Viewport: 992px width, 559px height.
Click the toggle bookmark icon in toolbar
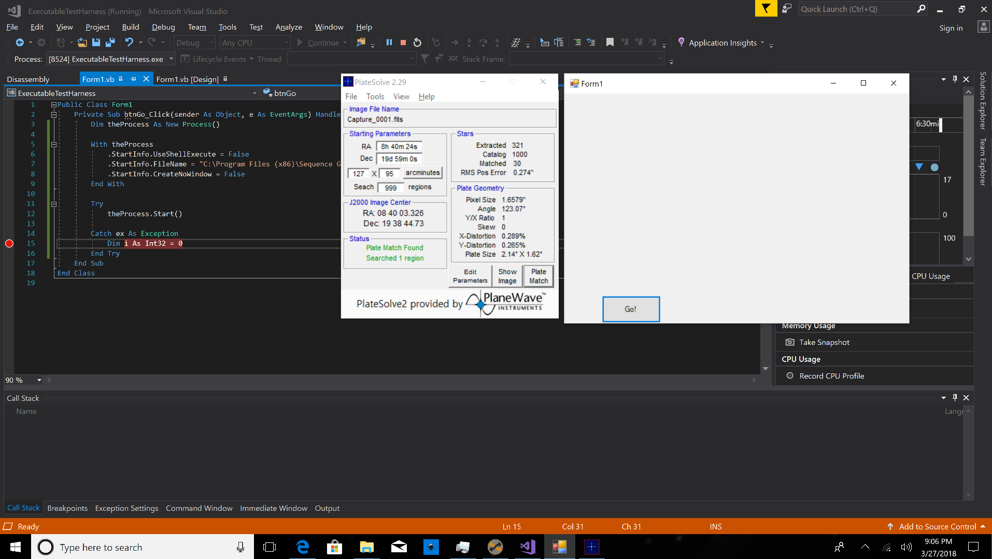coord(610,43)
